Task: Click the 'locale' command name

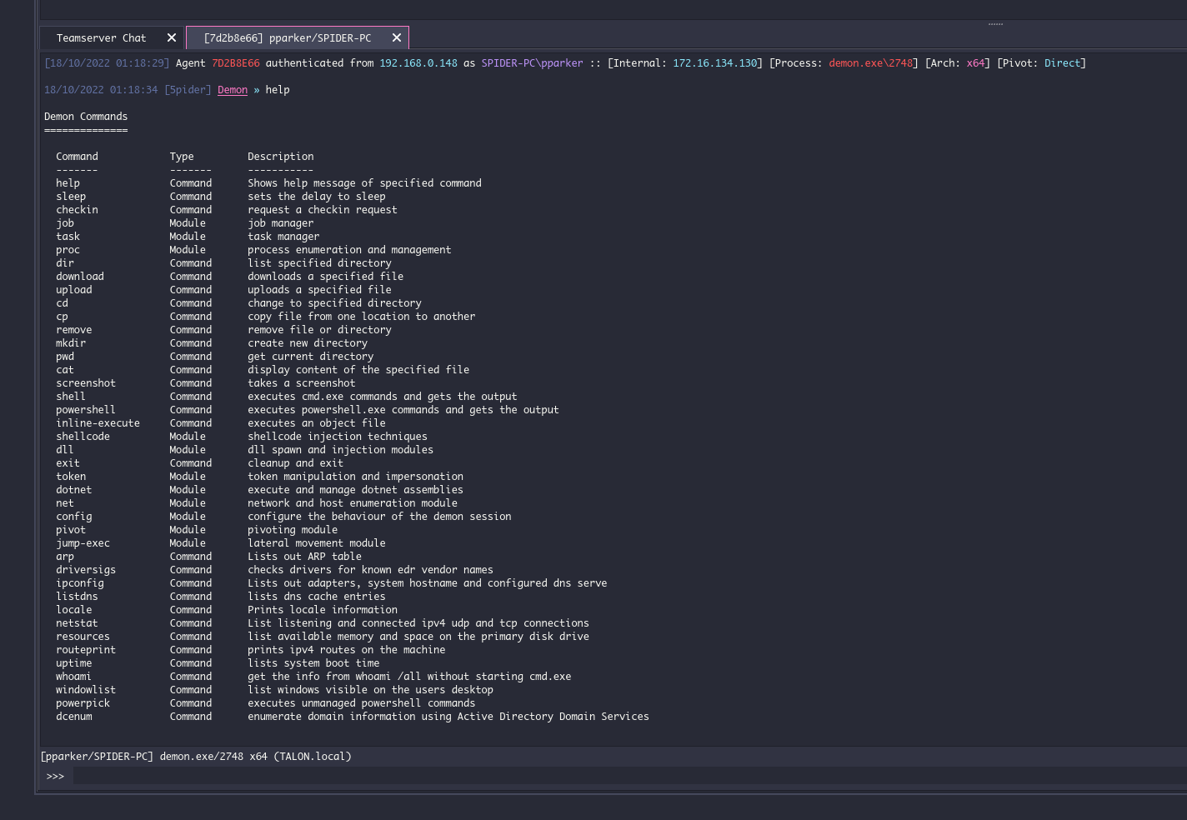Action: click(x=74, y=610)
